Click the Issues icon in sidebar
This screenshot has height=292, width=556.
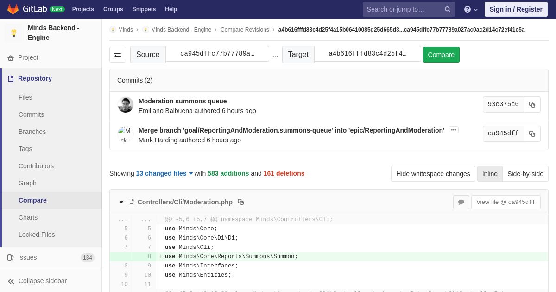[x=11, y=258]
